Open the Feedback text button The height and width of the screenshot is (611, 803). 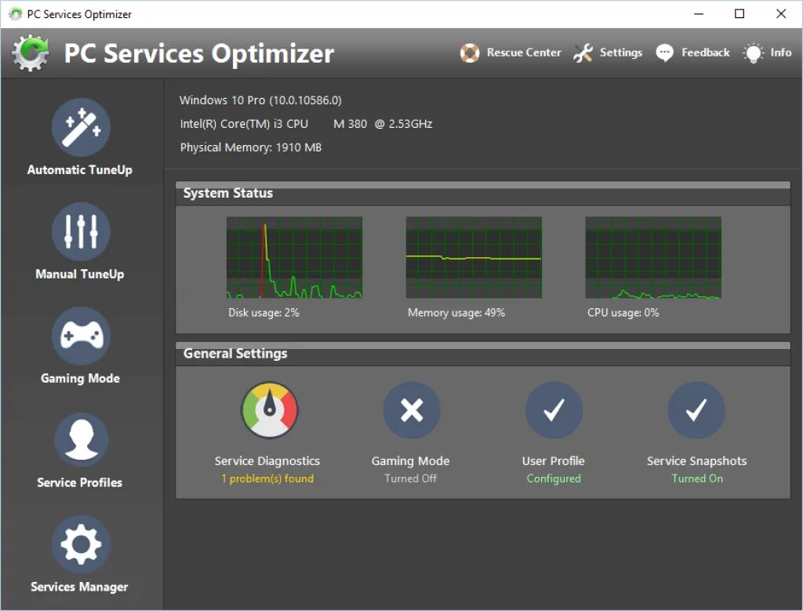pyautogui.click(x=706, y=53)
